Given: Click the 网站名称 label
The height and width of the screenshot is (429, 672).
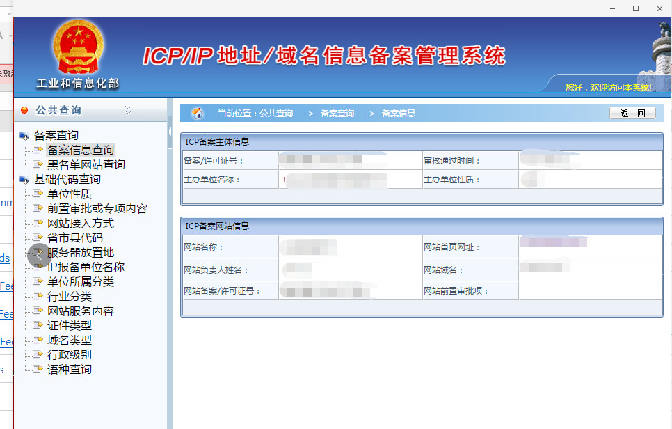Looking at the screenshot, I should (203, 247).
